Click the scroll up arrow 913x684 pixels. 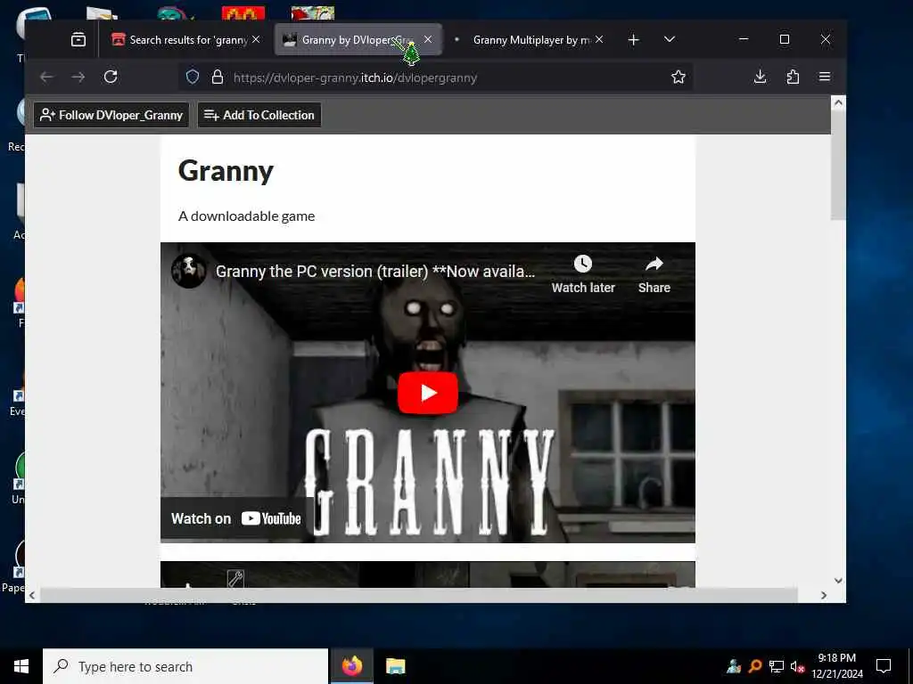[838, 103]
